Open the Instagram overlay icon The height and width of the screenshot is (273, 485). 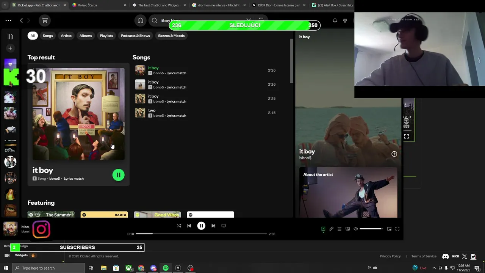41,230
